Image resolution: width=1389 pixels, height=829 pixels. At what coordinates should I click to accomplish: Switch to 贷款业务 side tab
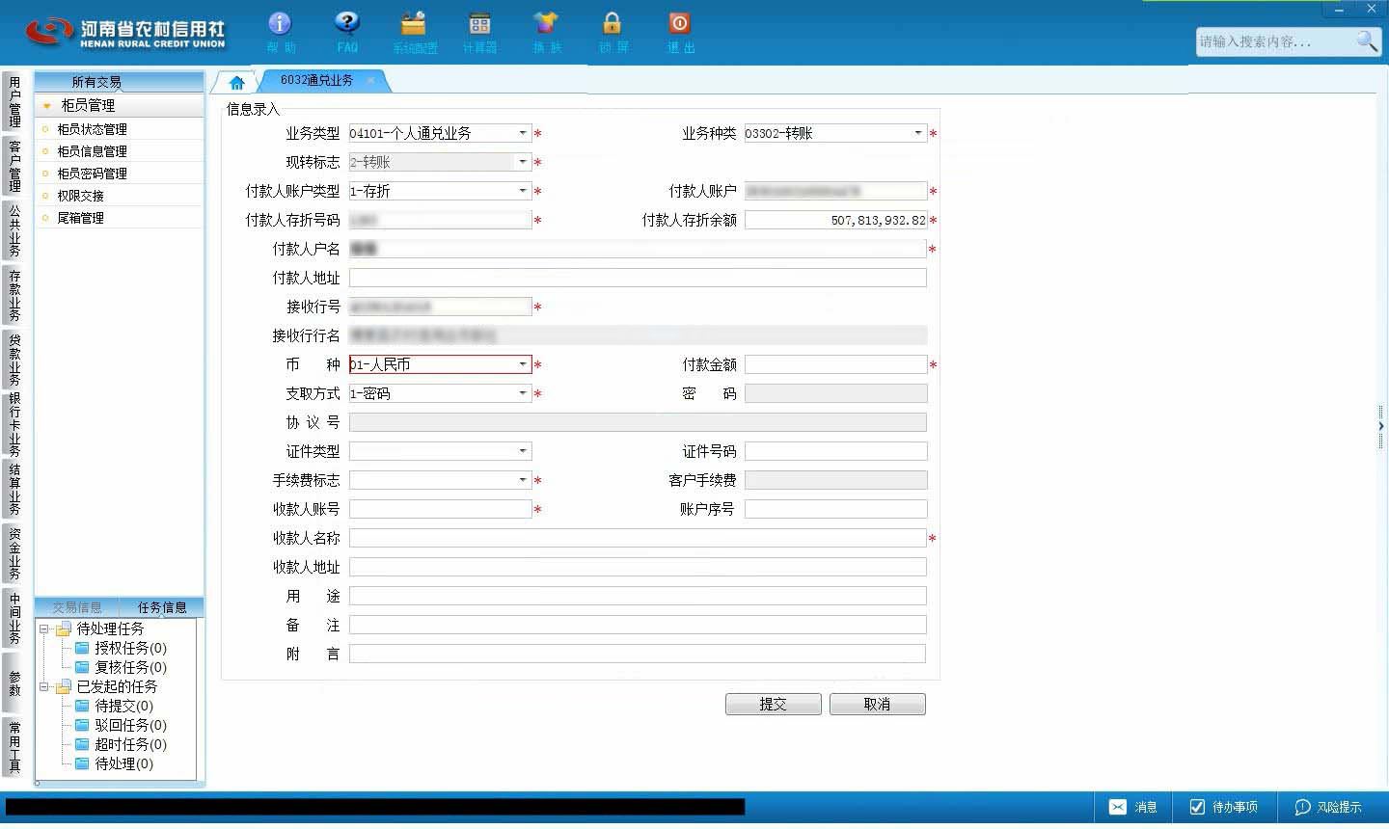coord(14,359)
